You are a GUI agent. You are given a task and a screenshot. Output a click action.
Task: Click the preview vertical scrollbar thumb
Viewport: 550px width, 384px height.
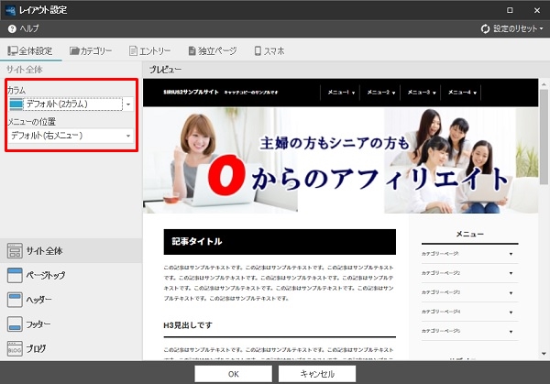(544, 137)
